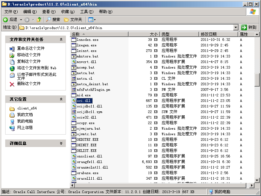
Task: Select the onsclient.dll file icon
Action: [74, 156]
